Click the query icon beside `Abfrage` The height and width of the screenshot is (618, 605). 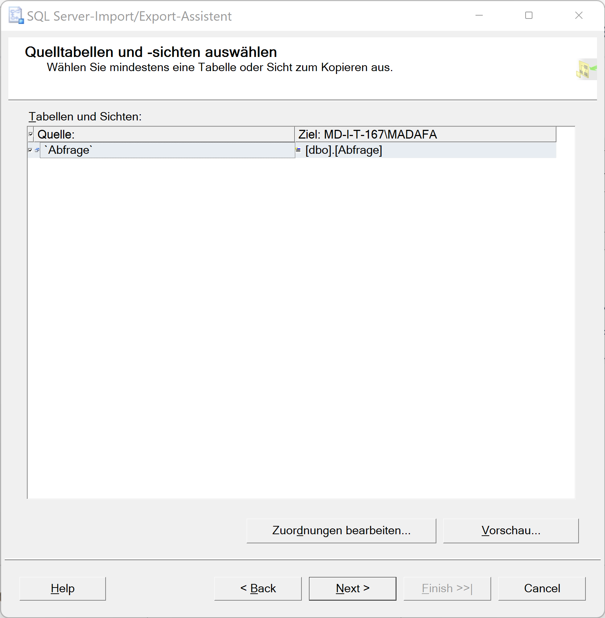pos(37,150)
